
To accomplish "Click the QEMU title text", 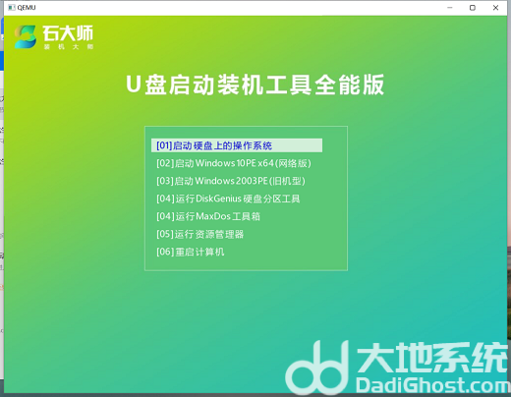I will tap(27, 8).
